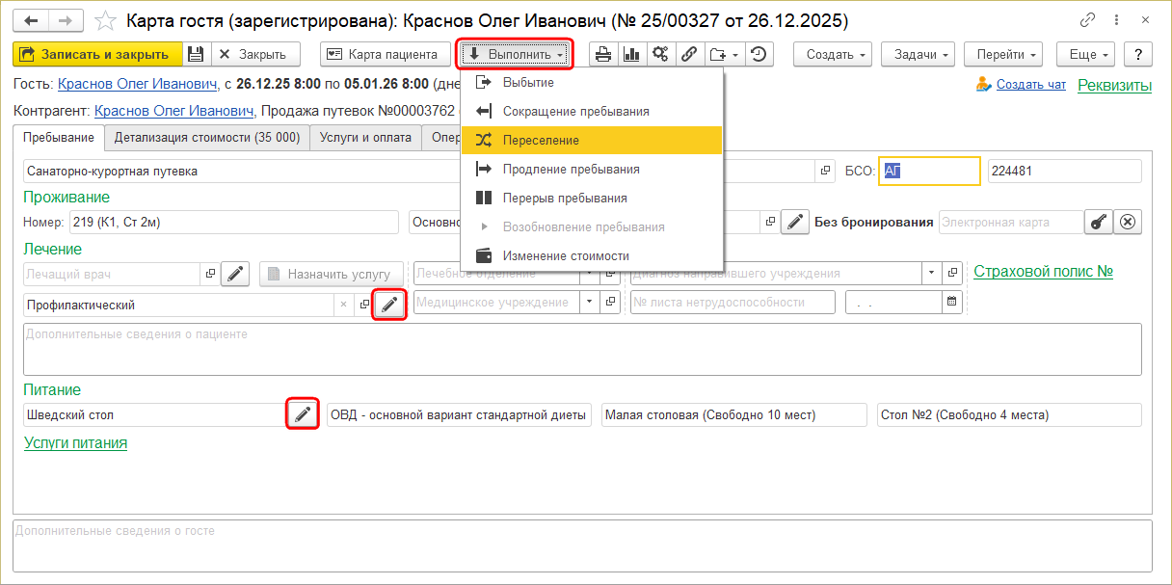
Task: Click the pencil next to Шведский стол
Action: [303, 414]
